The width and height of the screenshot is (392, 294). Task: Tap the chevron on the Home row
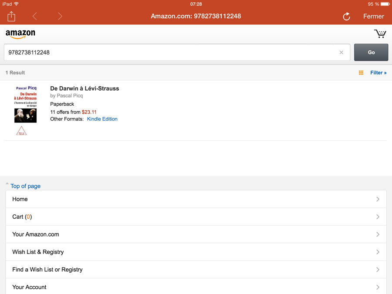point(378,199)
